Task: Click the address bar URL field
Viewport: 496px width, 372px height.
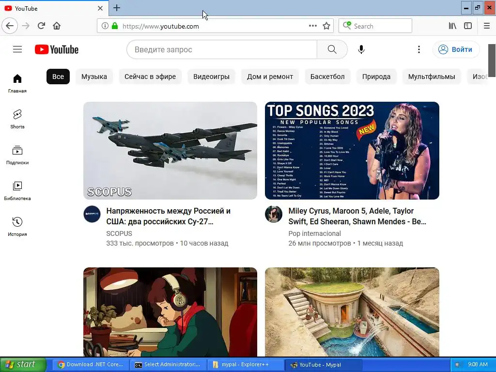Action: (x=215, y=26)
